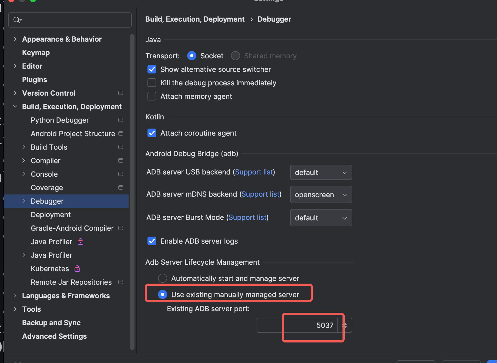Click the project-level icon next to Python Debugger
Screen dimensions: 497x363
click(x=121, y=120)
